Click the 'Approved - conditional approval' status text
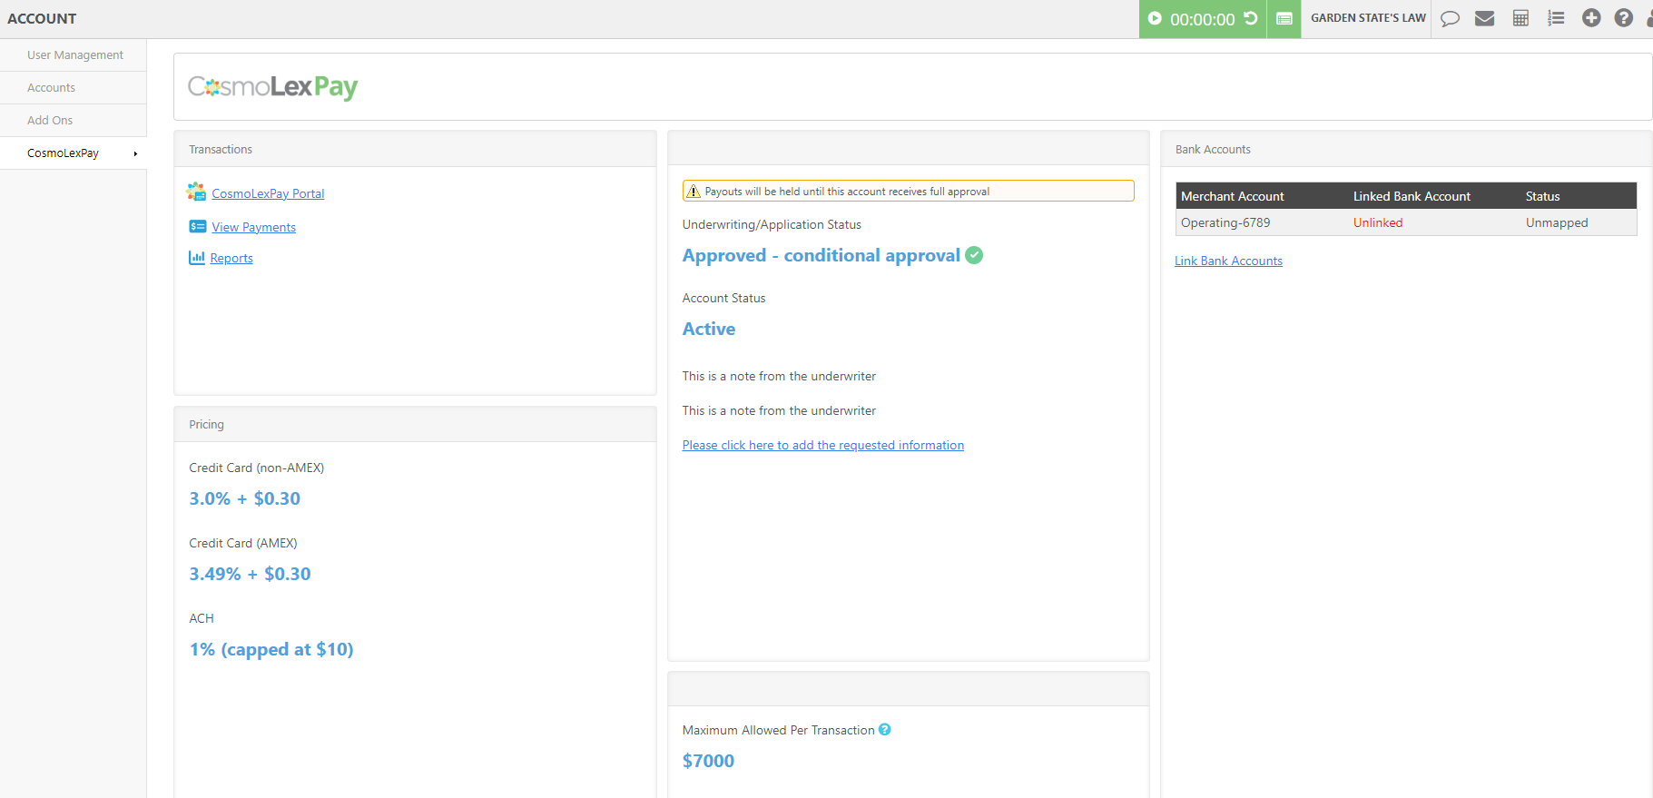The image size is (1653, 798). point(822,255)
